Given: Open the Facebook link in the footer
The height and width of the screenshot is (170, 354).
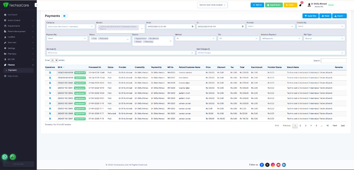Looking at the screenshot, I should tap(262, 165).
